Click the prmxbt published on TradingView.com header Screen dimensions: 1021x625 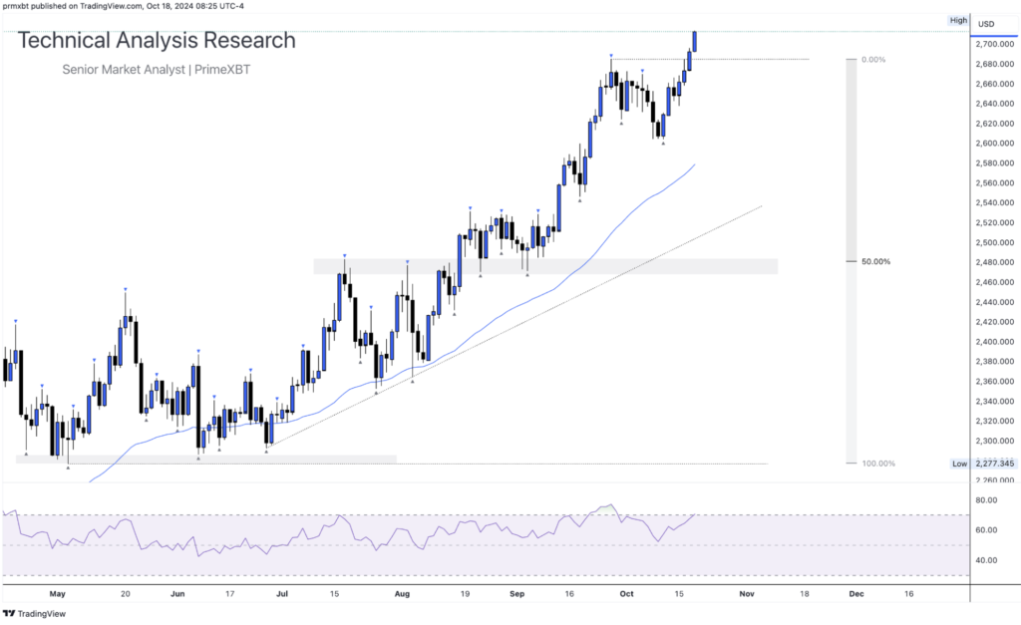pos(123,6)
